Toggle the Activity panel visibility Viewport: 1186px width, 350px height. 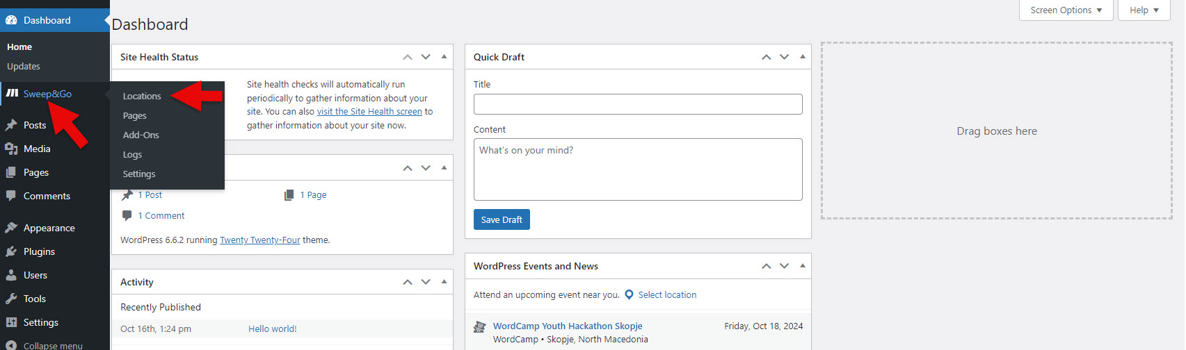coord(444,282)
